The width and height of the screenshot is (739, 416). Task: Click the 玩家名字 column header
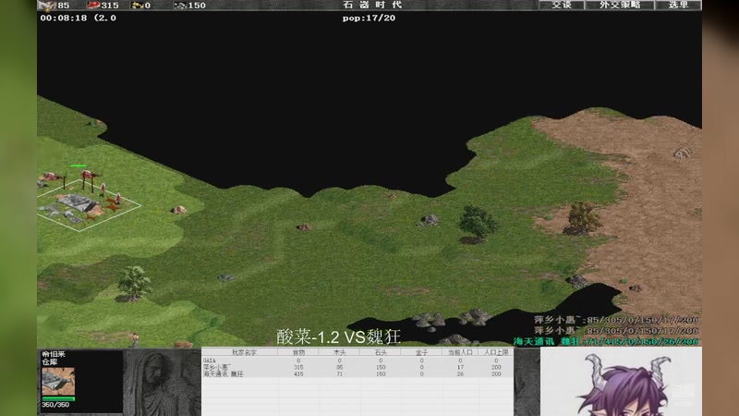244,352
